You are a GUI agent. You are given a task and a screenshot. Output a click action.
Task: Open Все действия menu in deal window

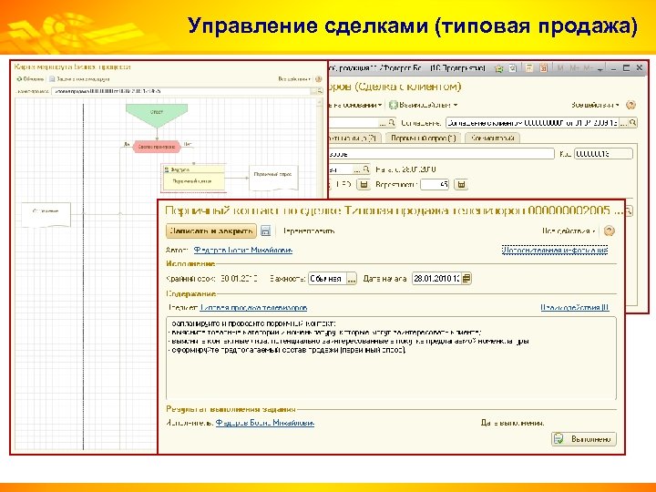(x=595, y=105)
